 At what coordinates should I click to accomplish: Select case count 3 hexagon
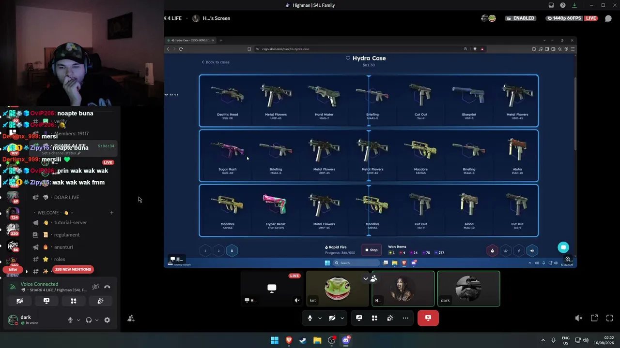232,251
